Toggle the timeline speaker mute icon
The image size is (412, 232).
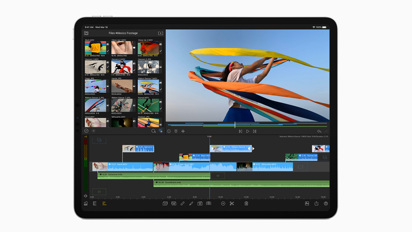86,196
